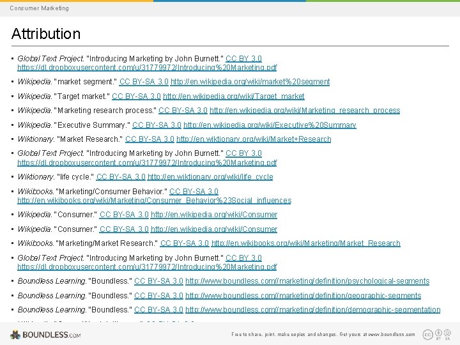Follow the wikibooks Marketing/Market_Research URL

click(305, 243)
